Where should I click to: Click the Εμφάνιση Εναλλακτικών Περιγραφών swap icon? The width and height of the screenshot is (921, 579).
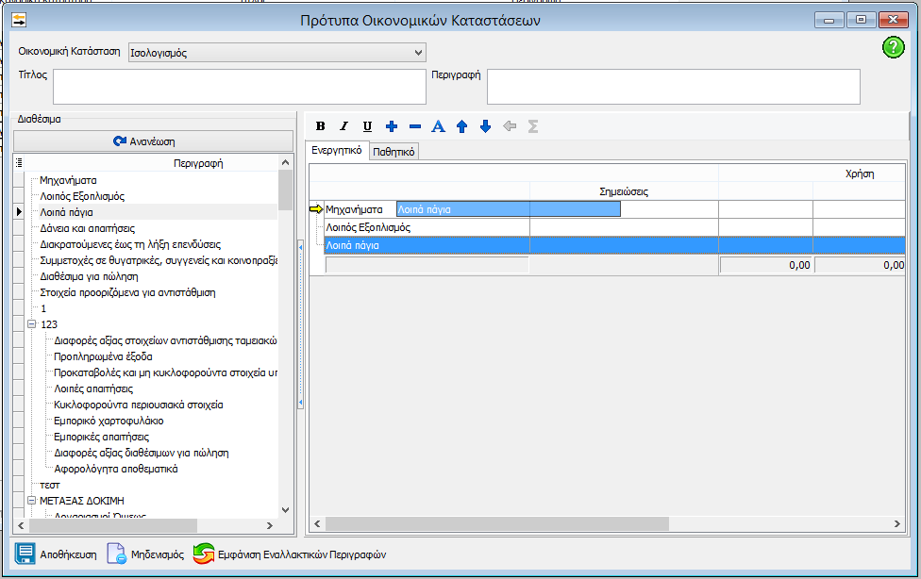click(x=204, y=554)
